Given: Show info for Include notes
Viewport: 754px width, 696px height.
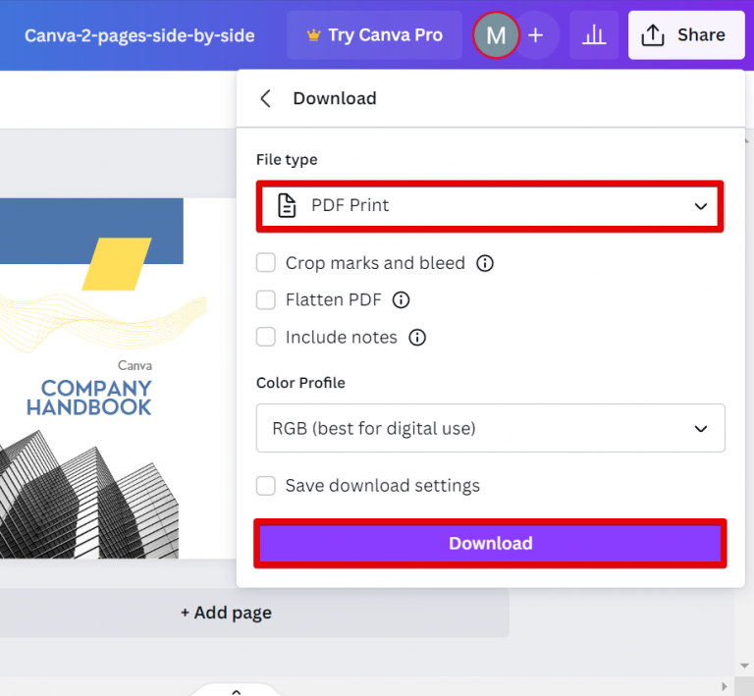Looking at the screenshot, I should pos(417,338).
